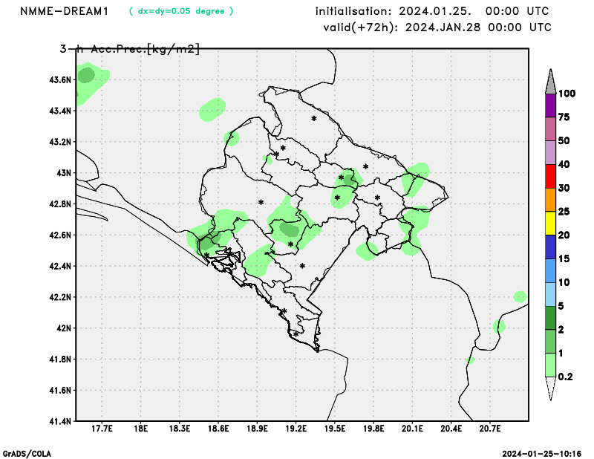The height and width of the screenshot is (459, 594).
Task: Click the colorbar value label 100
Action: (567, 94)
